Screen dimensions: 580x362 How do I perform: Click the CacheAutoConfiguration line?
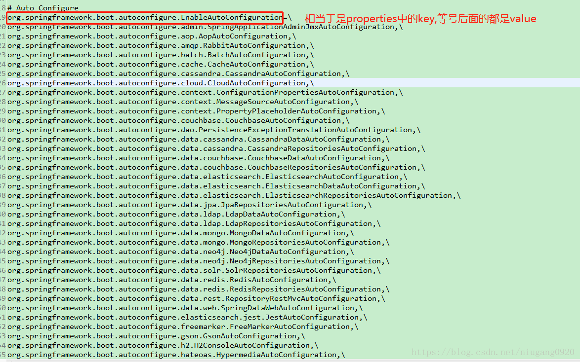(161, 64)
